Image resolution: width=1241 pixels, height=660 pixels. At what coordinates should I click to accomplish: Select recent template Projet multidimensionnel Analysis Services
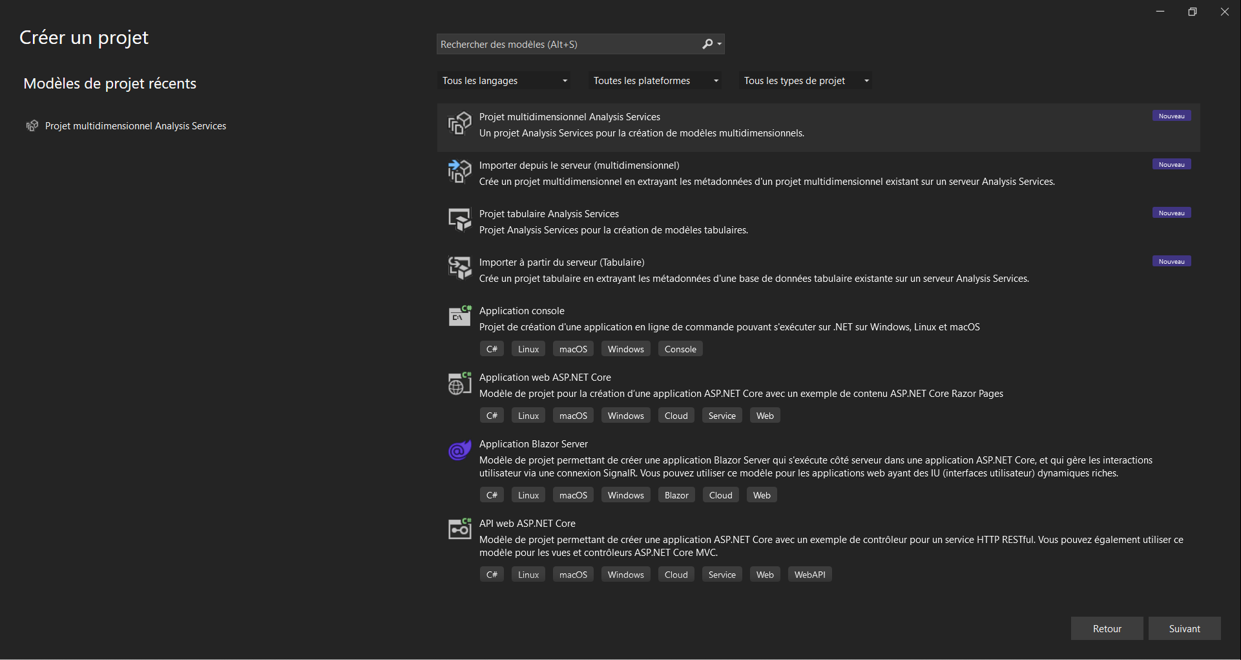pyautogui.click(x=136, y=125)
